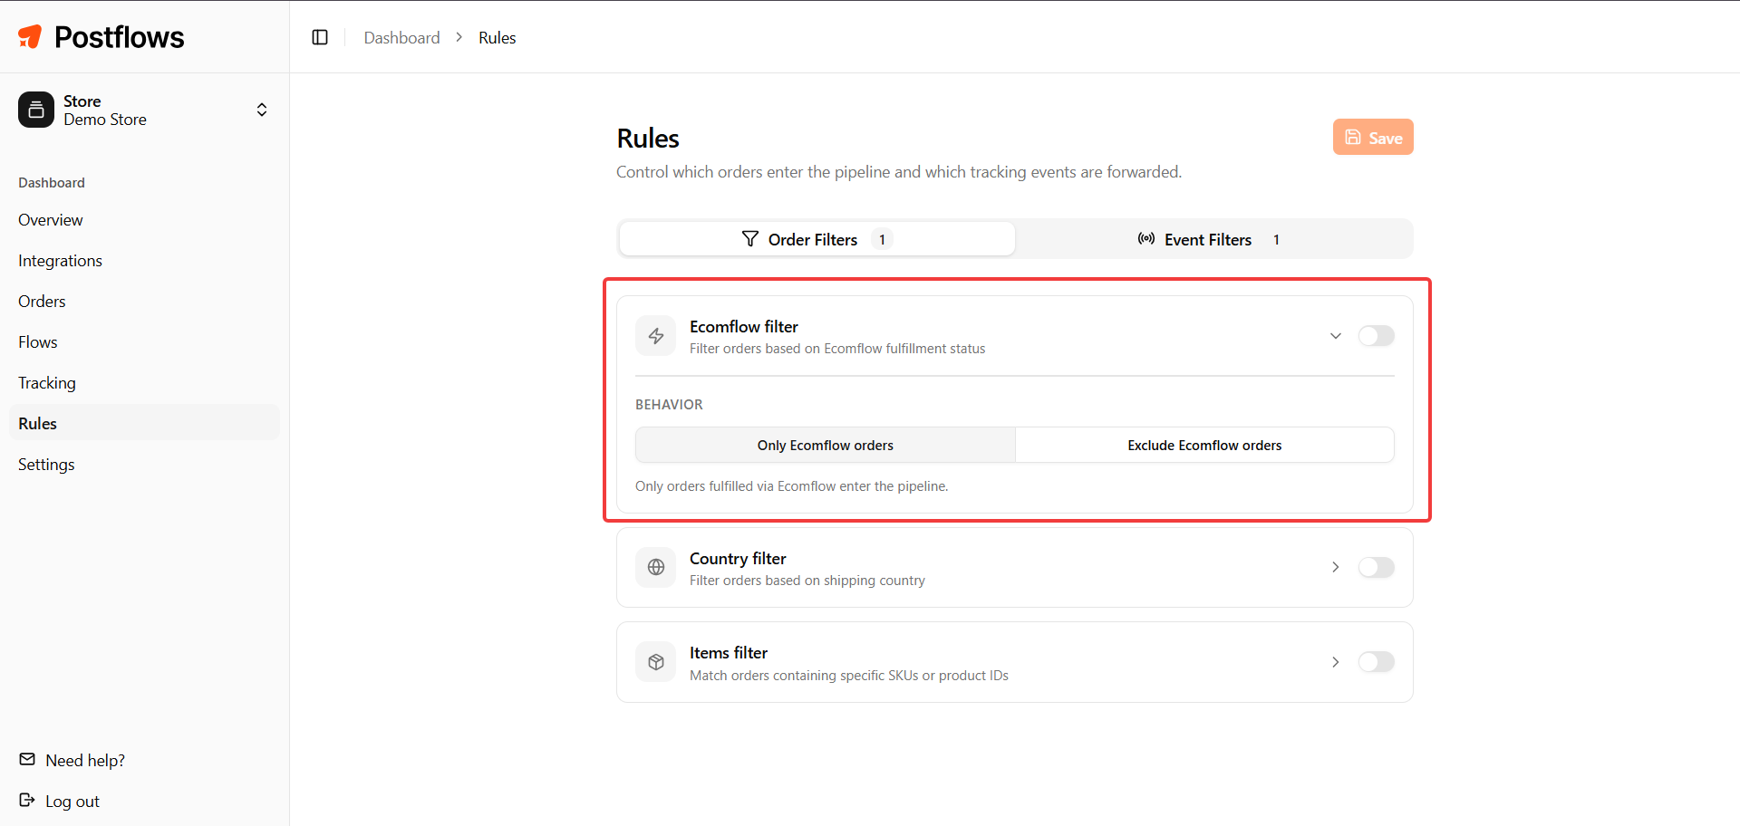
Task: Enable the Ecomflow filter switch
Action: [x=1376, y=336]
